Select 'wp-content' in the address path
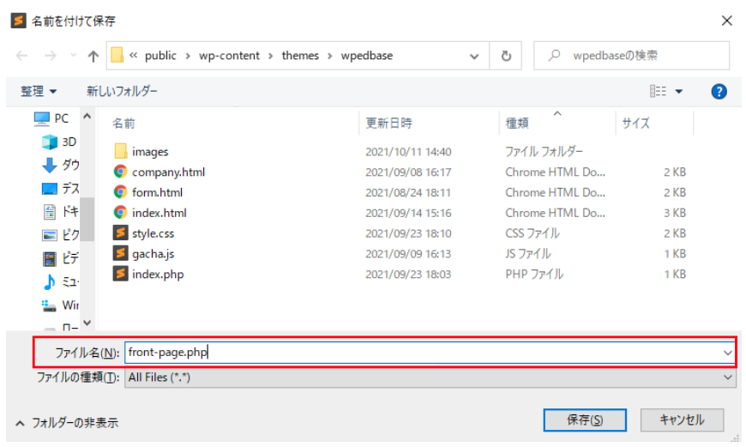Screen dimensions: 746x447 pyautogui.click(x=229, y=56)
